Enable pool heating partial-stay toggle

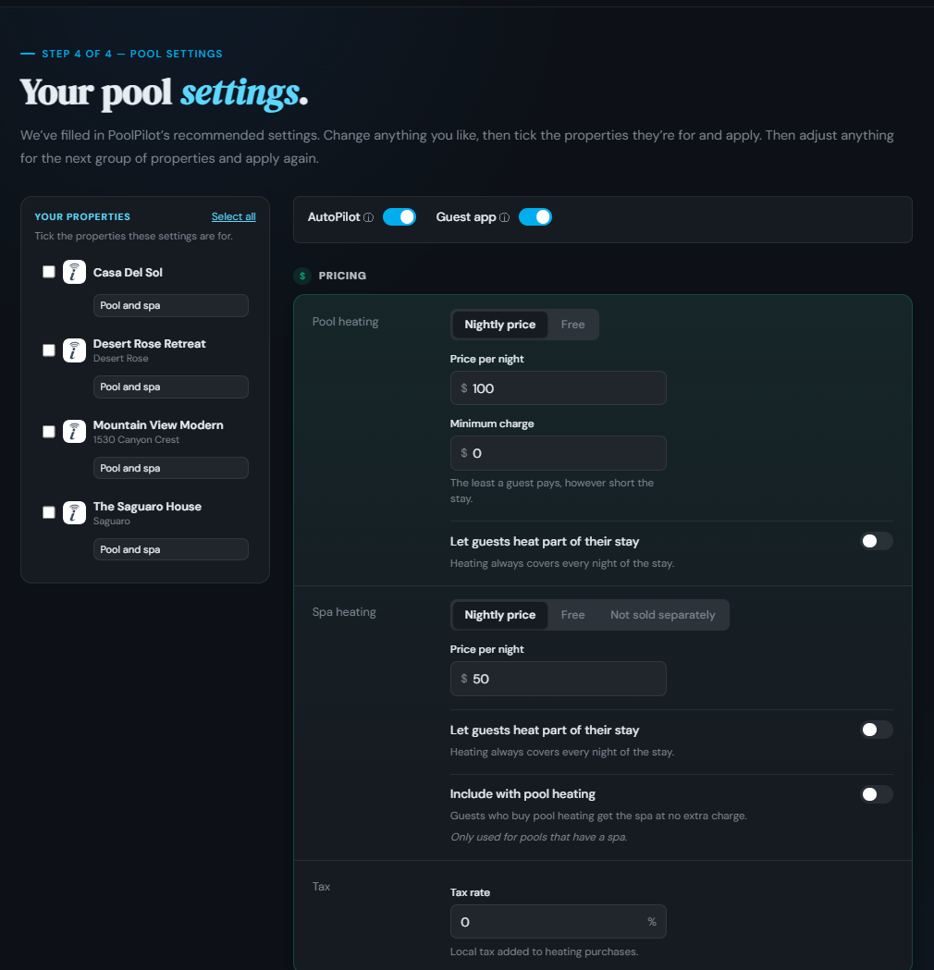coord(877,541)
